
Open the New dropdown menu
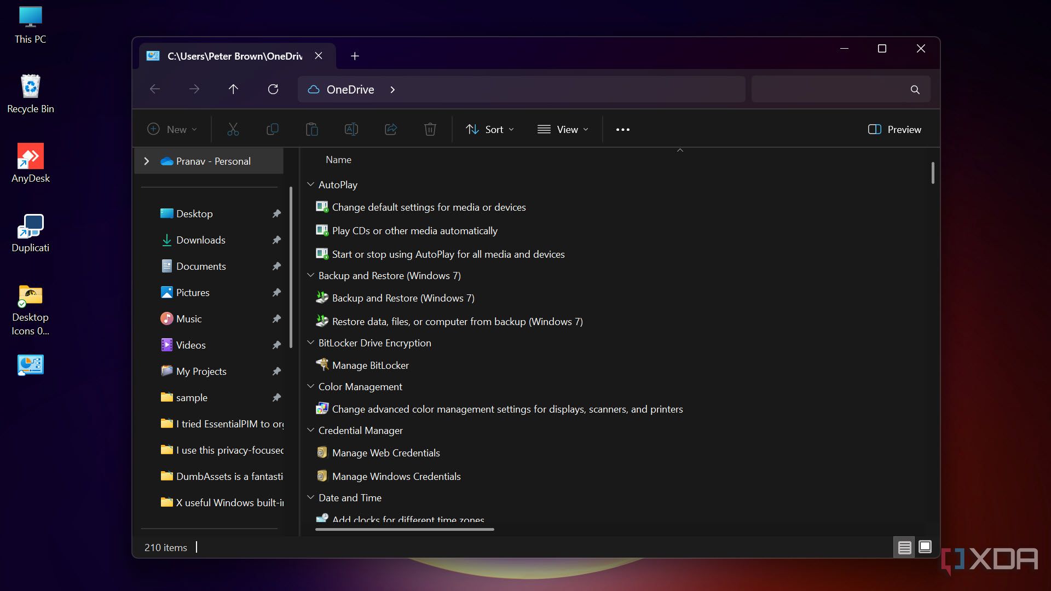pos(172,130)
